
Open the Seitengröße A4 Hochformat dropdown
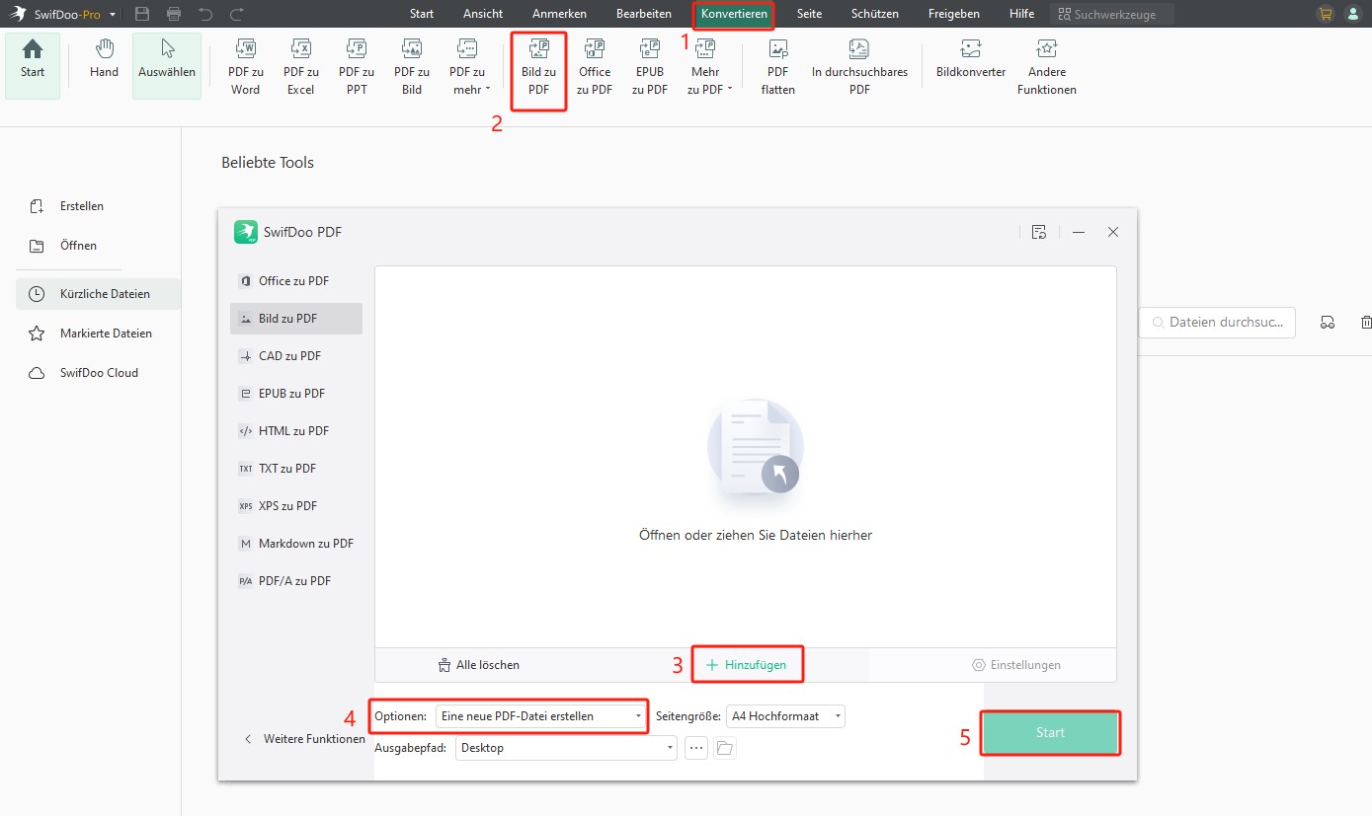click(x=785, y=716)
